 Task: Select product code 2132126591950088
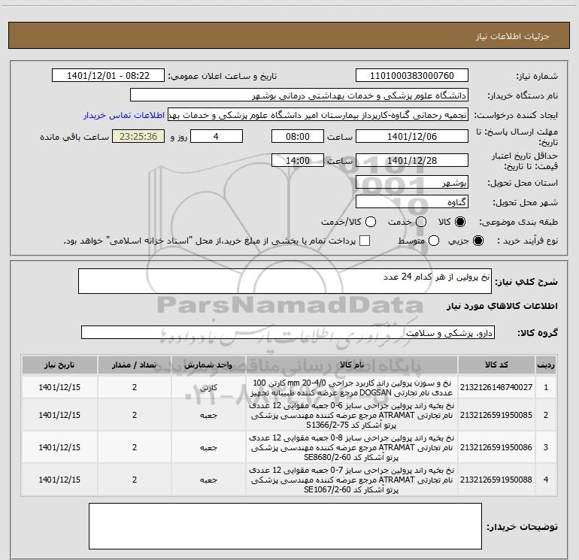click(496, 480)
